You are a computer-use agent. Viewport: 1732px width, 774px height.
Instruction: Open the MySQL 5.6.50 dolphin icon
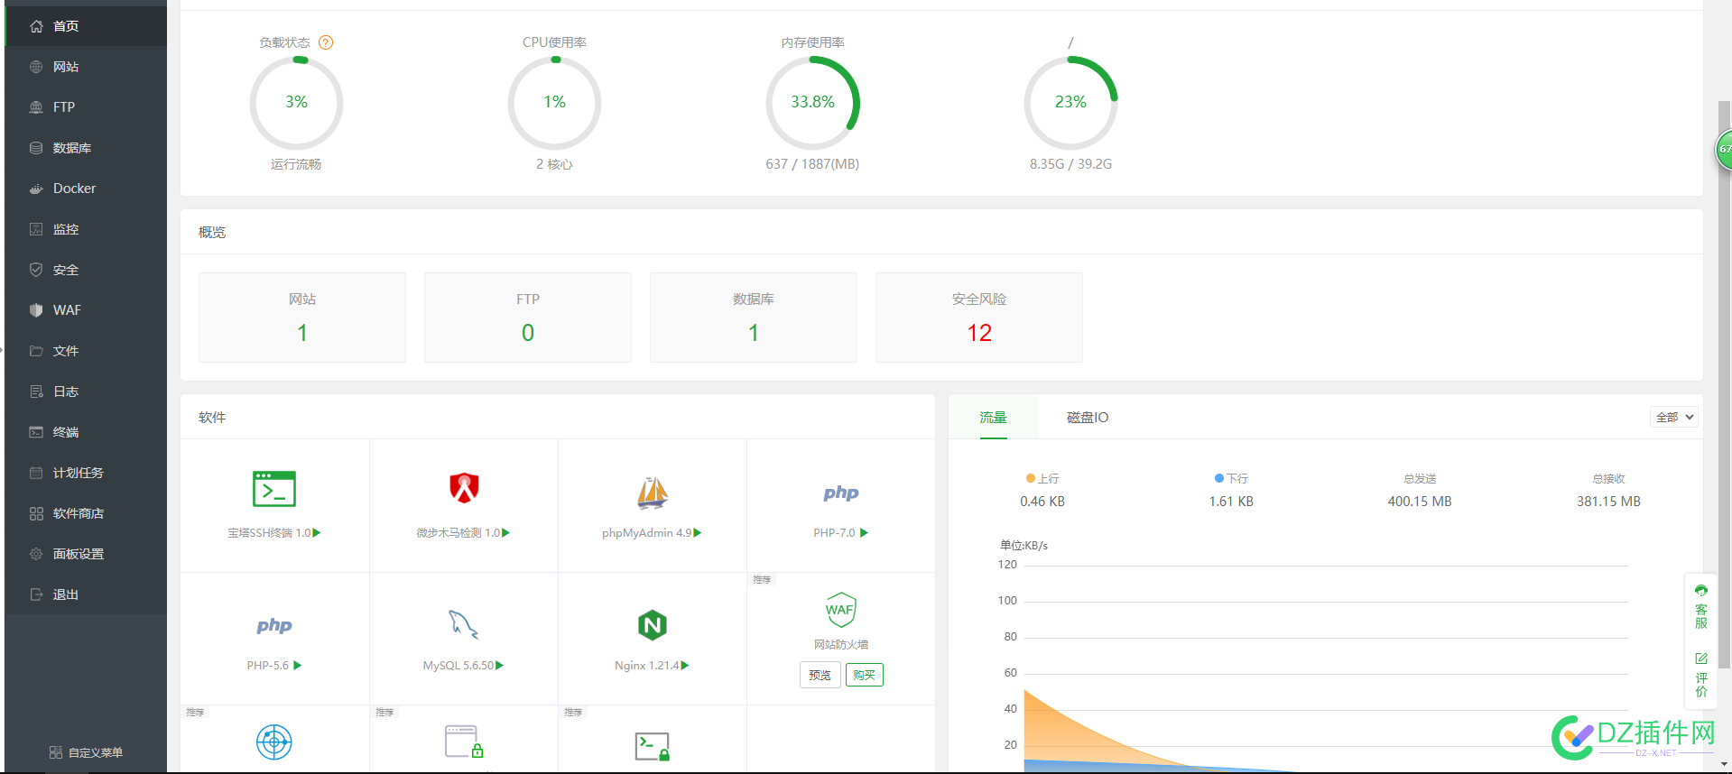tap(464, 624)
